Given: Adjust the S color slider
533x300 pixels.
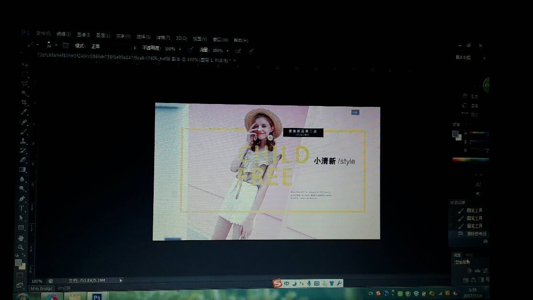Looking at the screenshot, I should point(479,141).
